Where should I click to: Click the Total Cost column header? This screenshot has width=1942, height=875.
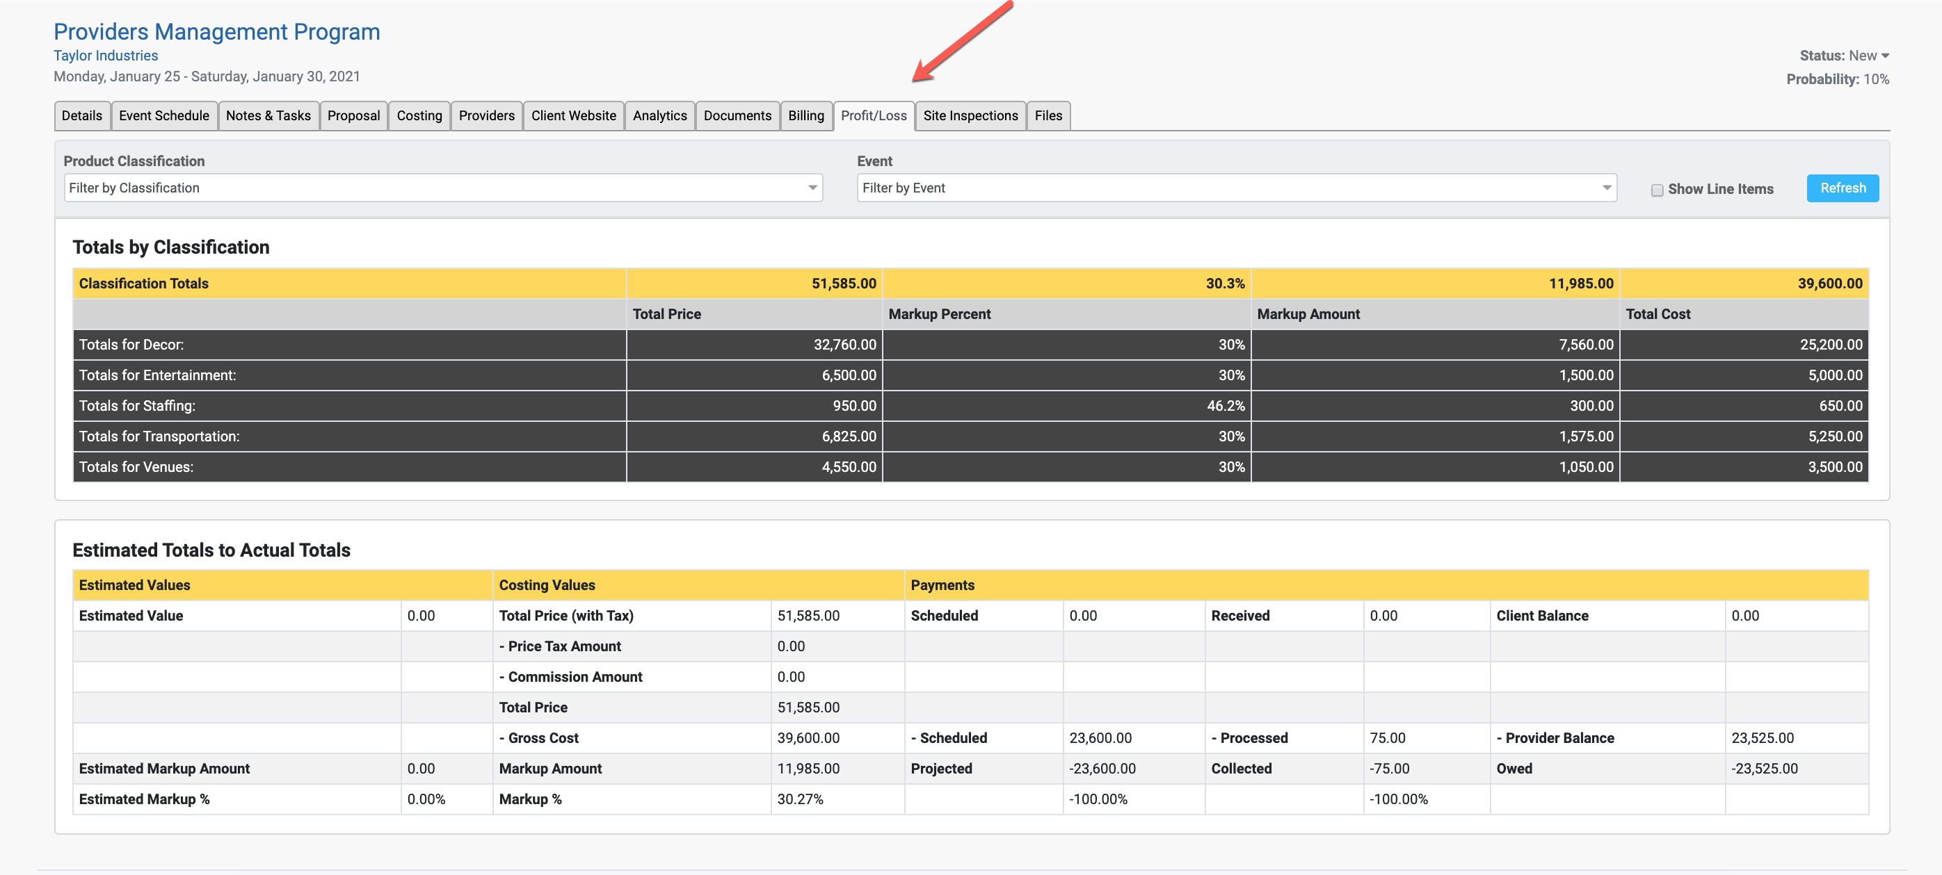(1744, 315)
